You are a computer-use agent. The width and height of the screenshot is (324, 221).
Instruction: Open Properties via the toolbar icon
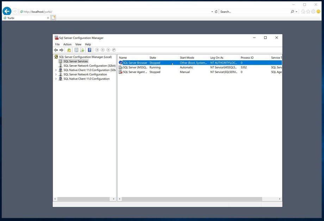tap(76, 50)
